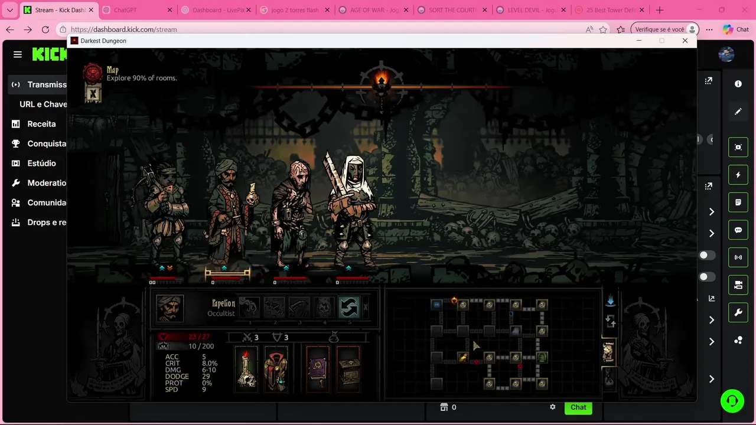
Task: Click the chat bubble icon in sidebar
Action: [738, 230]
